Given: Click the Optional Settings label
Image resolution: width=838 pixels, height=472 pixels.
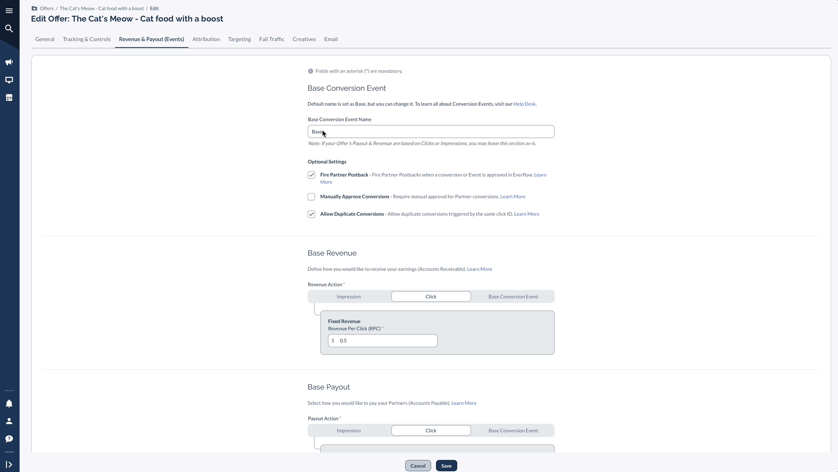Looking at the screenshot, I should pyautogui.click(x=327, y=162).
